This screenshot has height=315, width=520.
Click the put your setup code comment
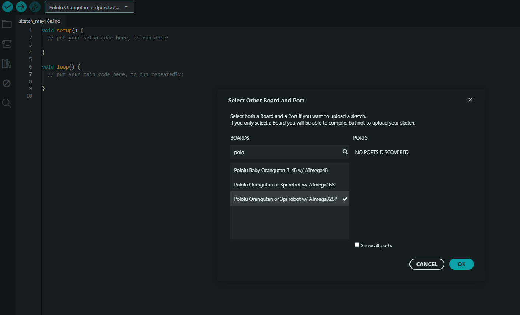(108, 38)
